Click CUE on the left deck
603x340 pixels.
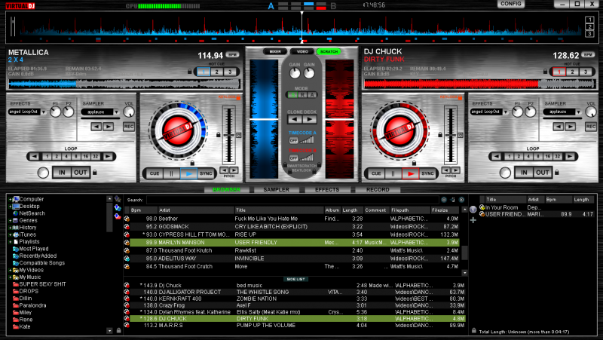click(155, 173)
